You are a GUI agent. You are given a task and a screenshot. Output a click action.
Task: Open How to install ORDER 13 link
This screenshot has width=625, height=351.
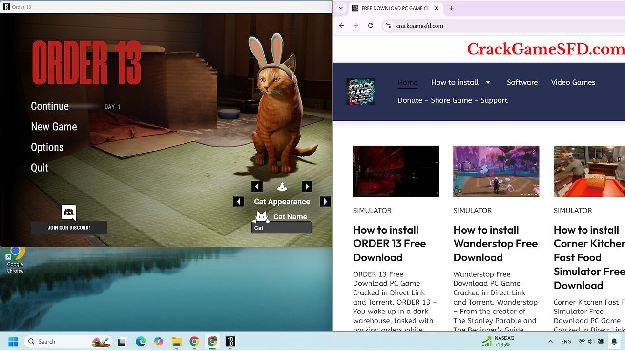pos(389,243)
